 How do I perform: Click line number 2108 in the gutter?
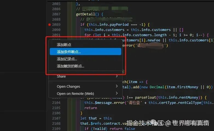click(x=56, y=124)
